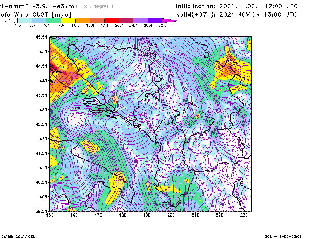This screenshot has width=310, height=239.
Task: Click the 41N latitude label
Action: pos(43,167)
